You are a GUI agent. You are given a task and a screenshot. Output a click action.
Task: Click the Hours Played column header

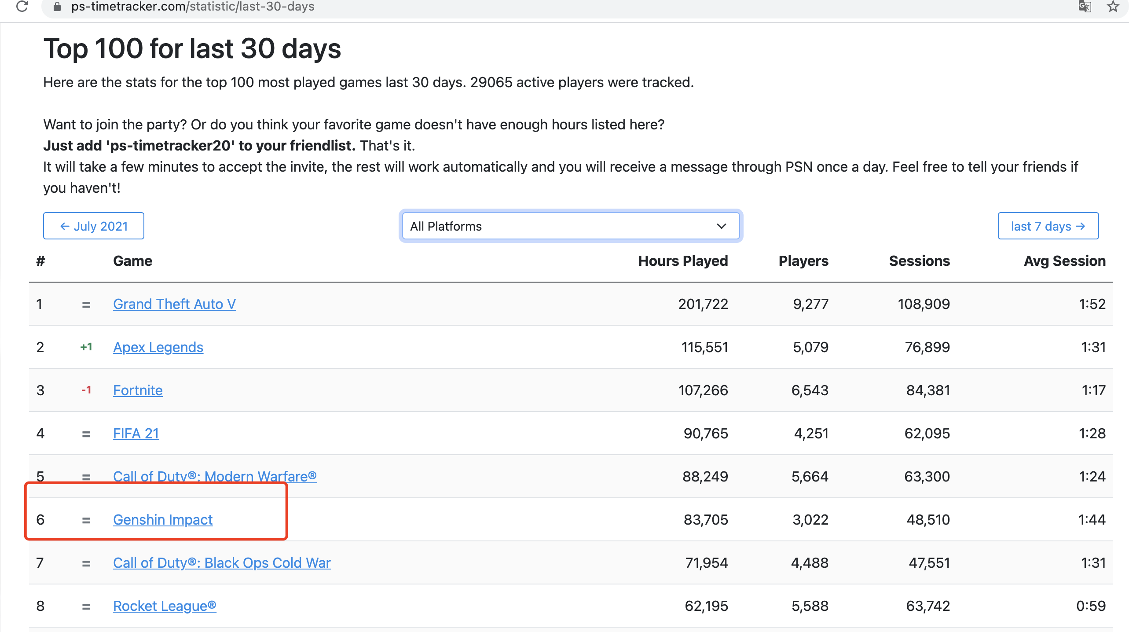683,261
